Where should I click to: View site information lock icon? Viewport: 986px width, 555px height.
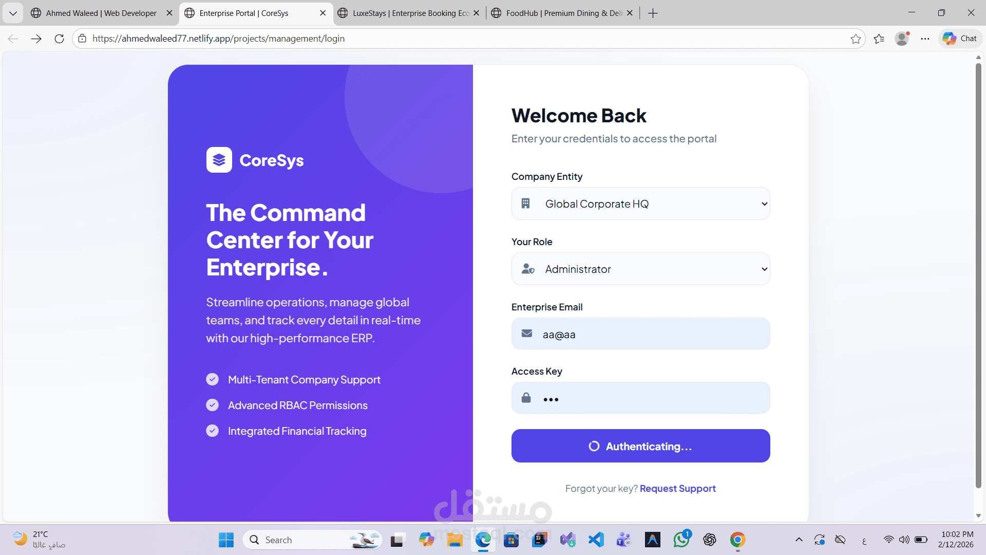(x=82, y=39)
